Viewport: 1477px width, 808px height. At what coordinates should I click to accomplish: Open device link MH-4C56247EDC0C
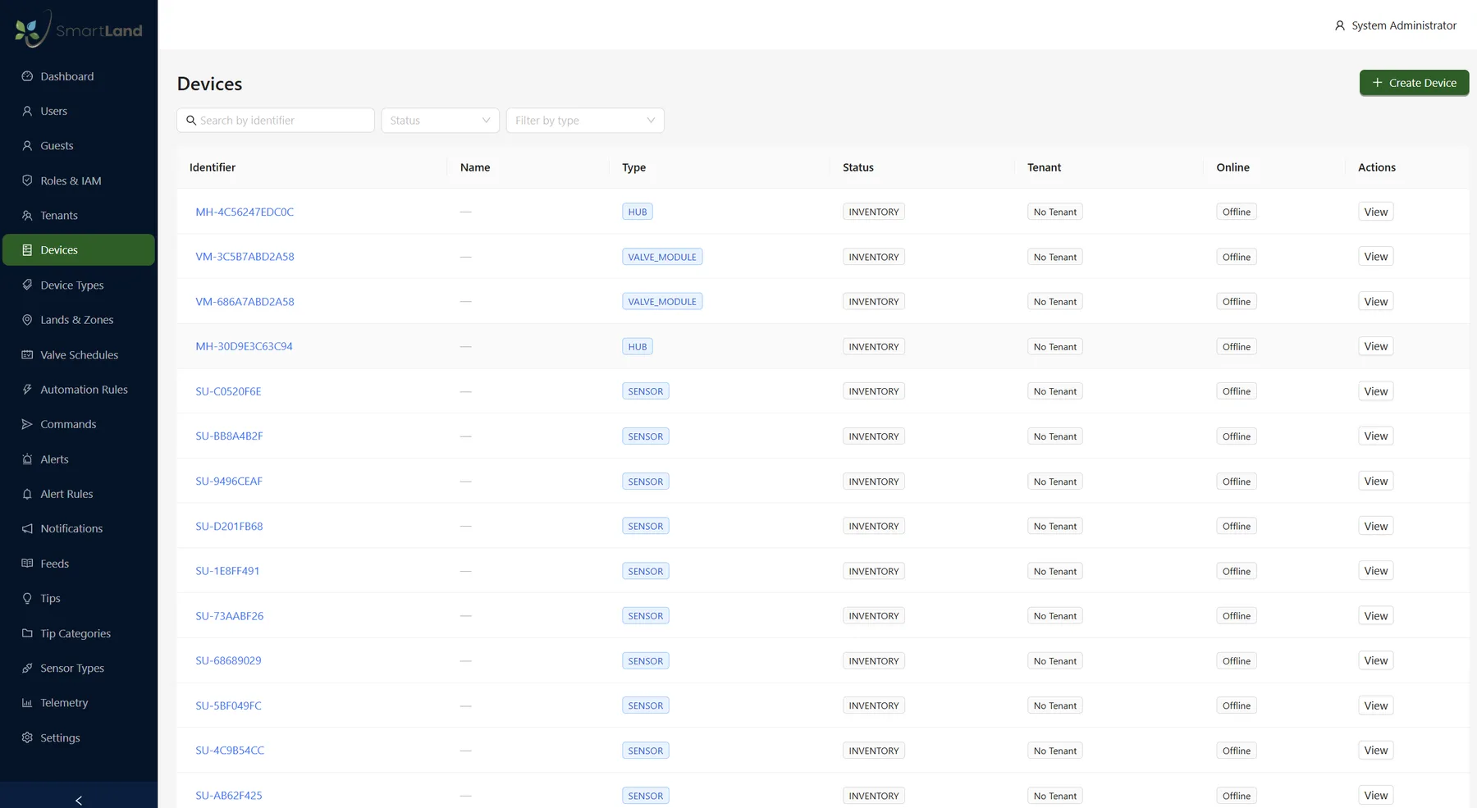245,212
